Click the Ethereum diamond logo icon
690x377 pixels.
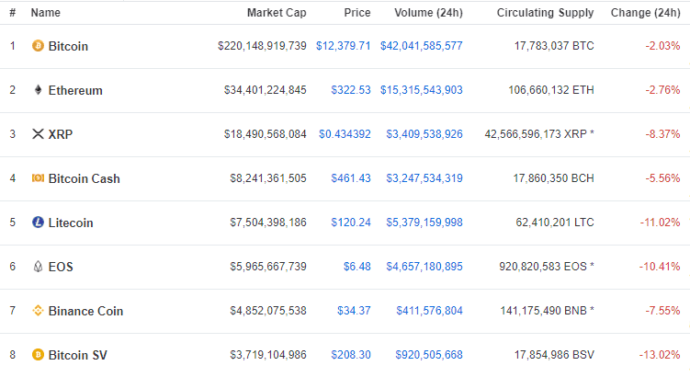point(39,90)
